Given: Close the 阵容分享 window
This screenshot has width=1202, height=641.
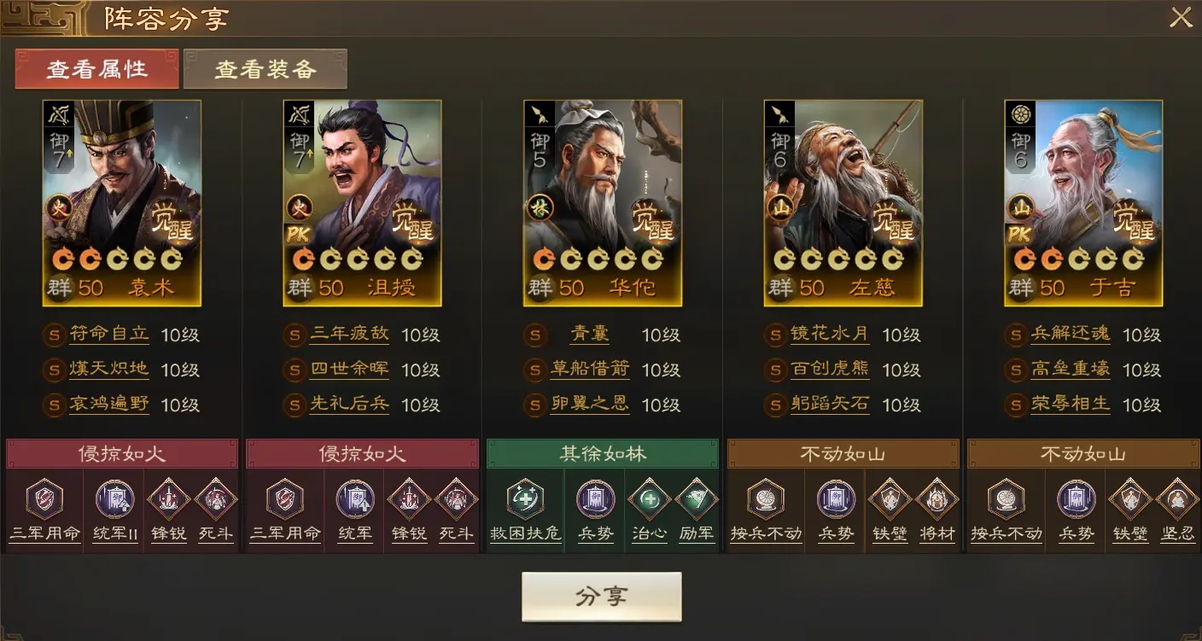Looking at the screenshot, I should [x=1181, y=17].
